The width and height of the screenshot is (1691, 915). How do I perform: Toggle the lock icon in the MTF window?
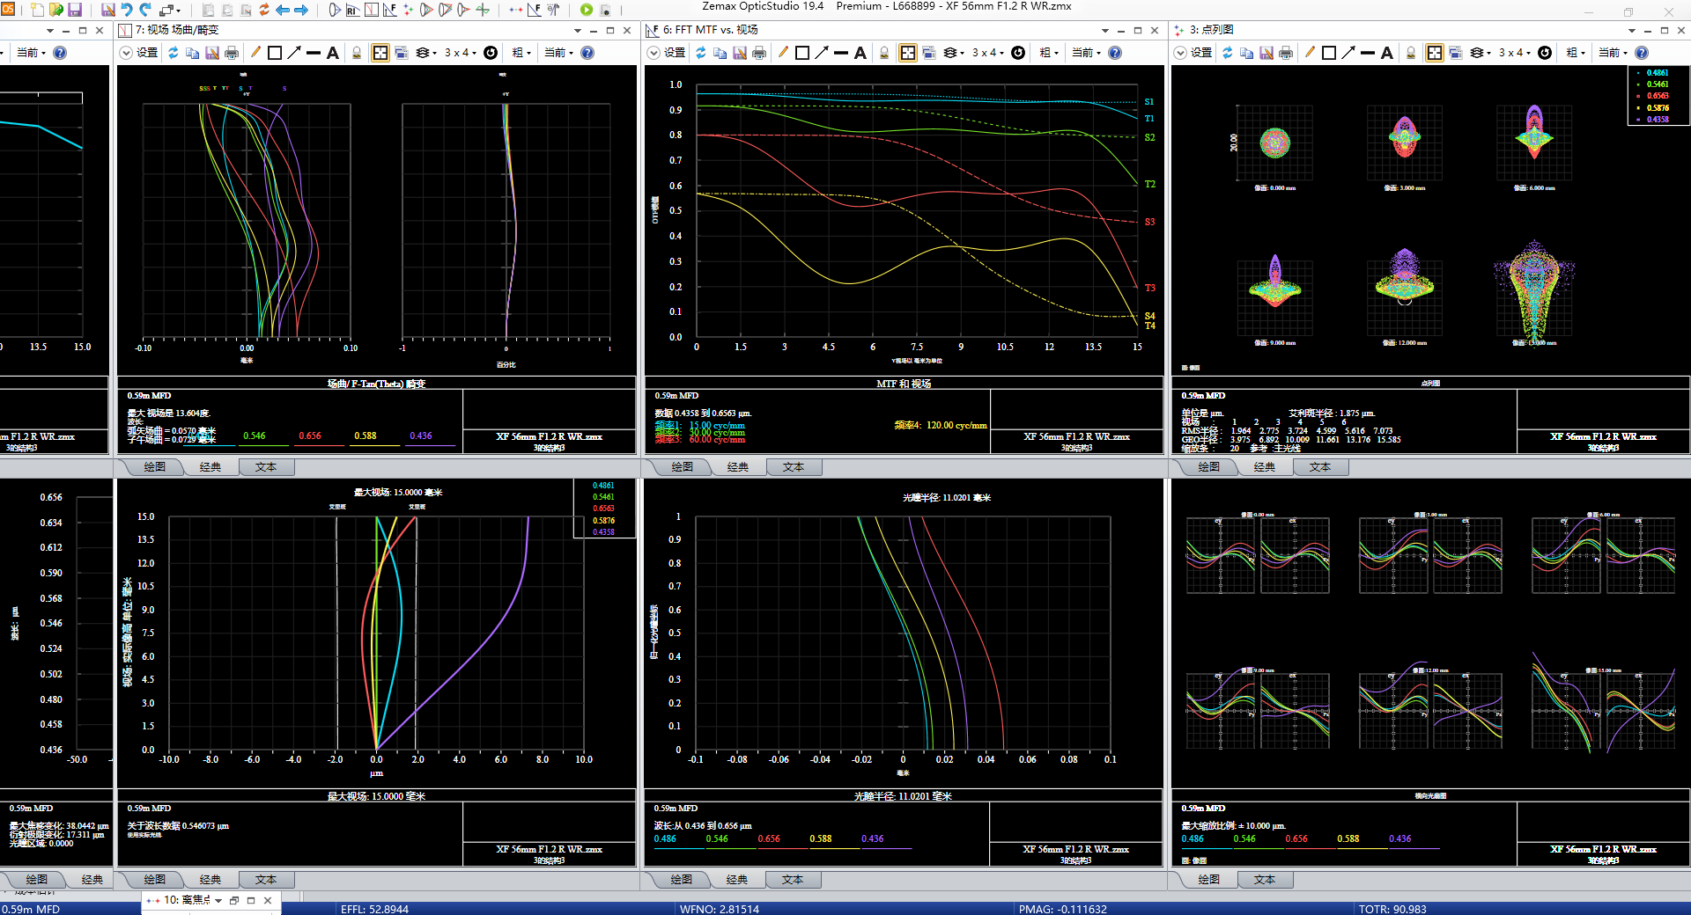(x=884, y=53)
